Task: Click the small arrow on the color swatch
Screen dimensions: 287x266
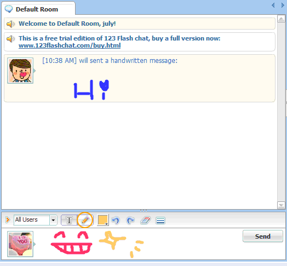Action: [x=106, y=224]
